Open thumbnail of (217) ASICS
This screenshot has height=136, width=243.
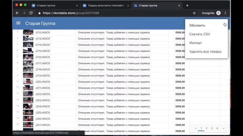pyautogui.click(x=28, y=63)
